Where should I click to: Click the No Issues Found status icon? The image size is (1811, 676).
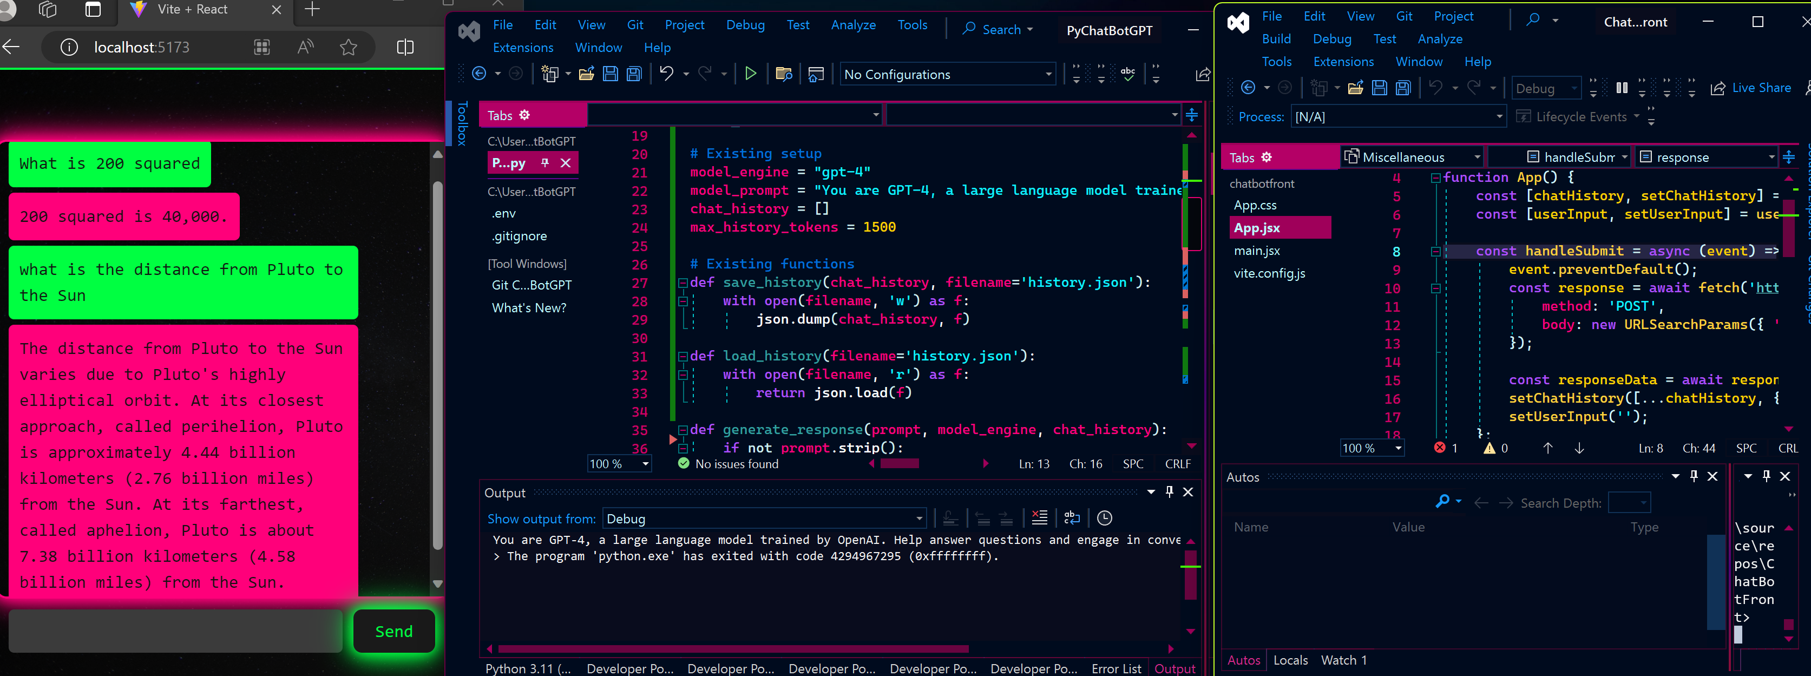[681, 463]
